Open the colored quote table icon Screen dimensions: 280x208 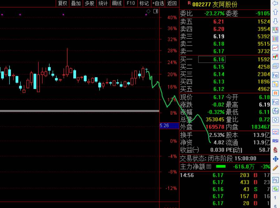275,39
